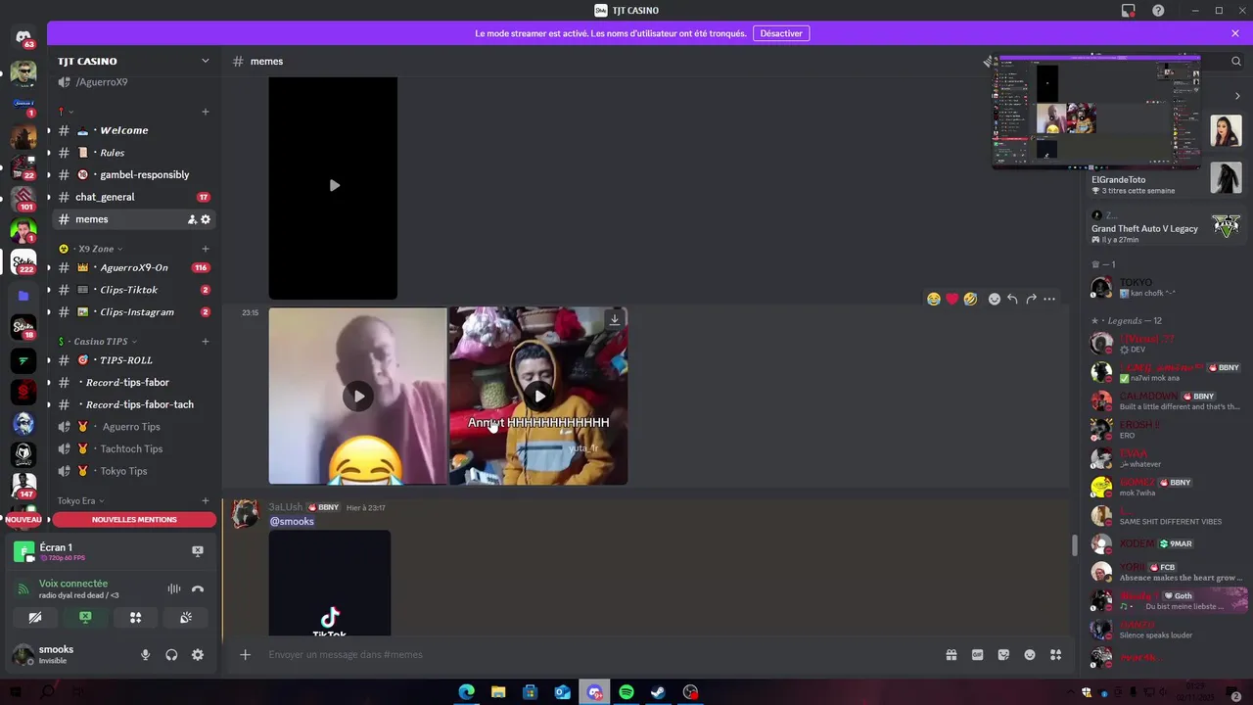
Task: Open add reaction smiley picker
Action: click(995, 299)
